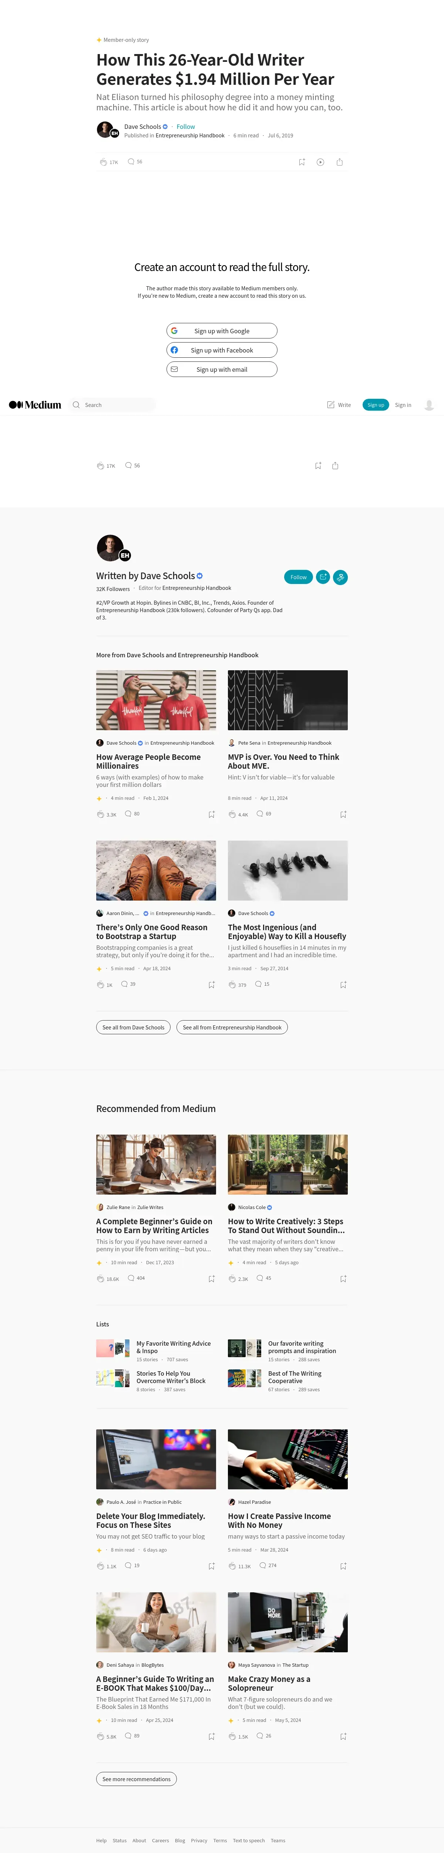Click the Medium logo in header
Screen dimensions: 444x1853
(x=35, y=405)
